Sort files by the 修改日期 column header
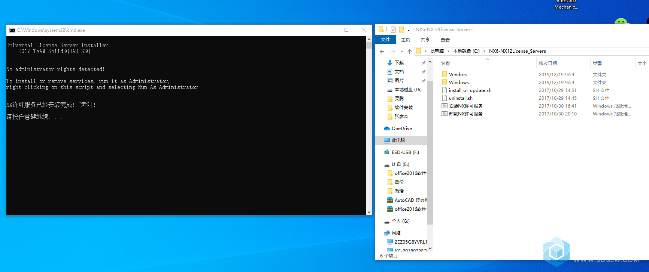The height and width of the screenshot is (272, 649). [548, 64]
